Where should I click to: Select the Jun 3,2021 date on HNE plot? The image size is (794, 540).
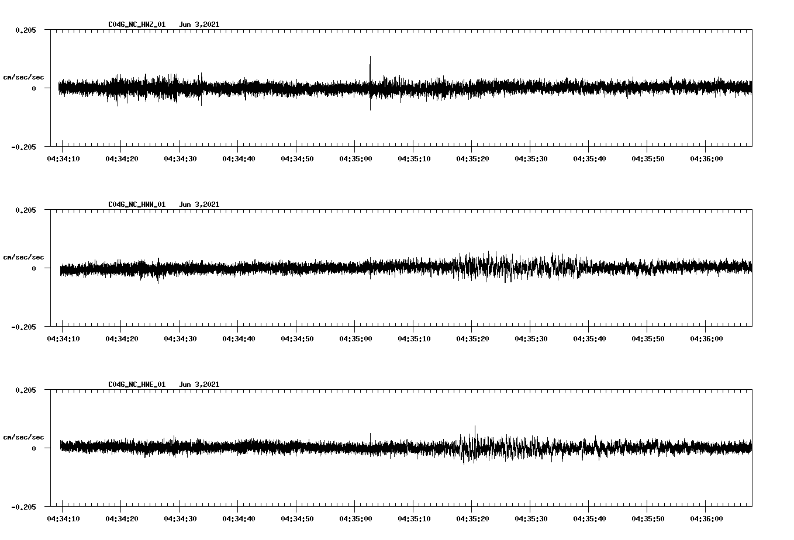click(199, 385)
